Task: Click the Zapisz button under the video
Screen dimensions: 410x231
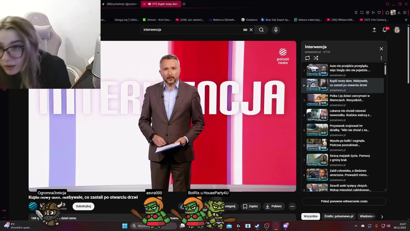Action: click(x=250, y=206)
